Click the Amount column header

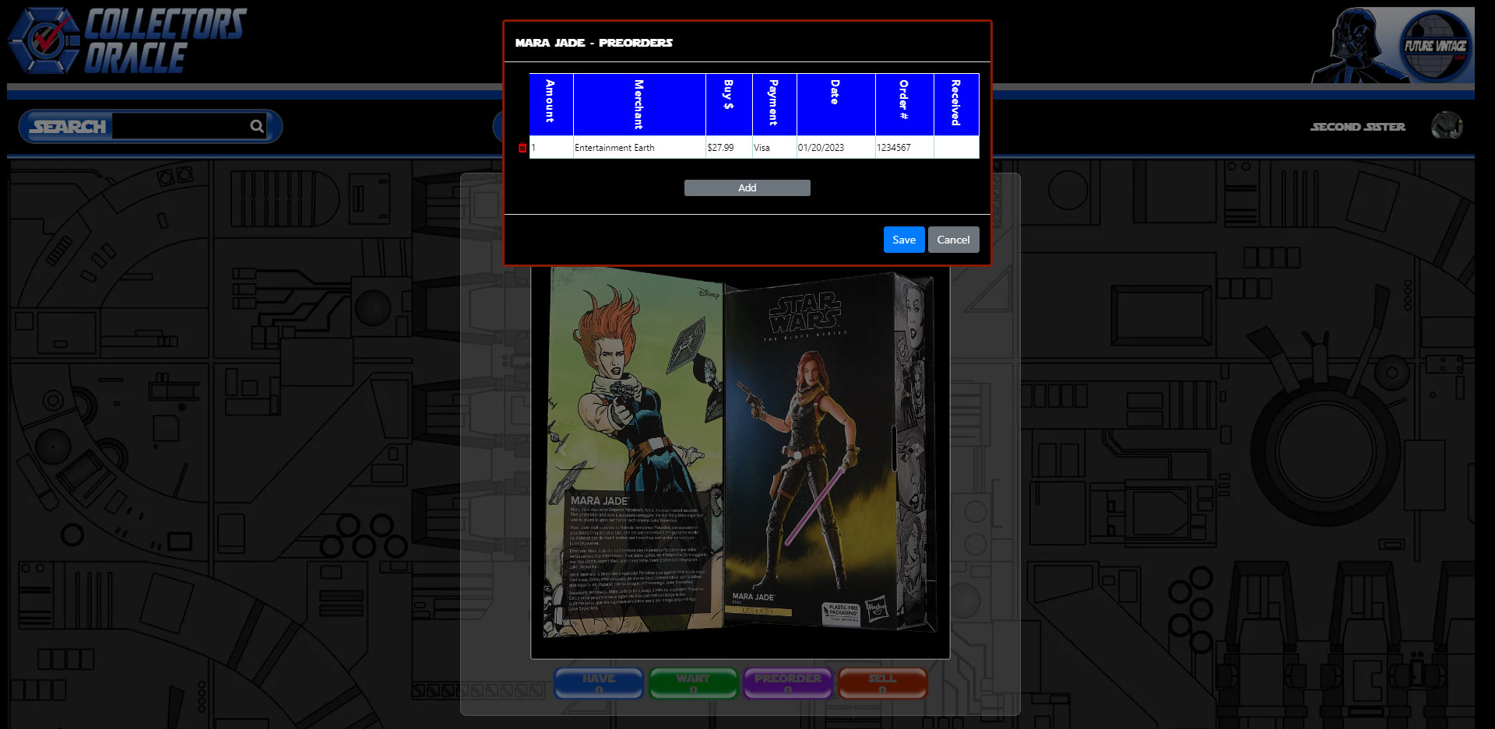551,104
